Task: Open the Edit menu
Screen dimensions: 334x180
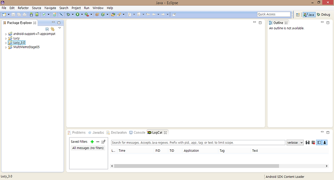Action: (12, 8)
